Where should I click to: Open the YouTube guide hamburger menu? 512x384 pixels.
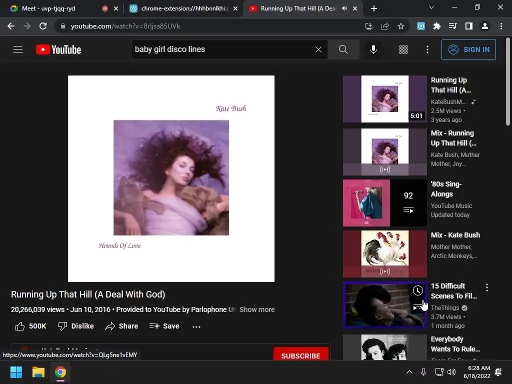pyautogui.click(x=18, y=49)
